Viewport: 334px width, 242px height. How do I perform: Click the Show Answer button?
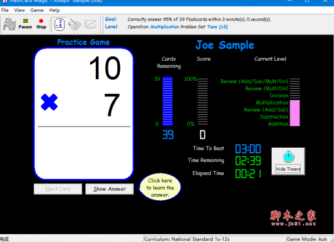110,189
